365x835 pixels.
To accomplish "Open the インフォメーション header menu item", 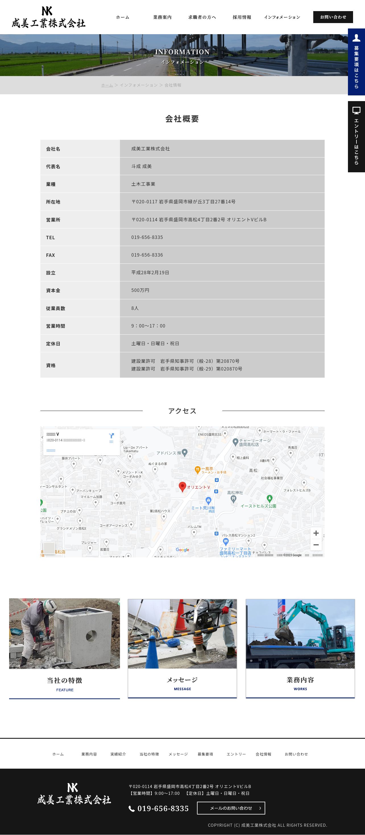I will (x=282, y=17).
